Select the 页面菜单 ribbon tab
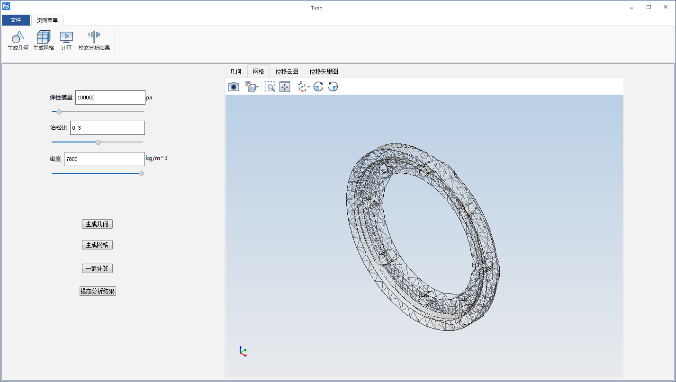The image size is (676, 382). tap(47, 20)
